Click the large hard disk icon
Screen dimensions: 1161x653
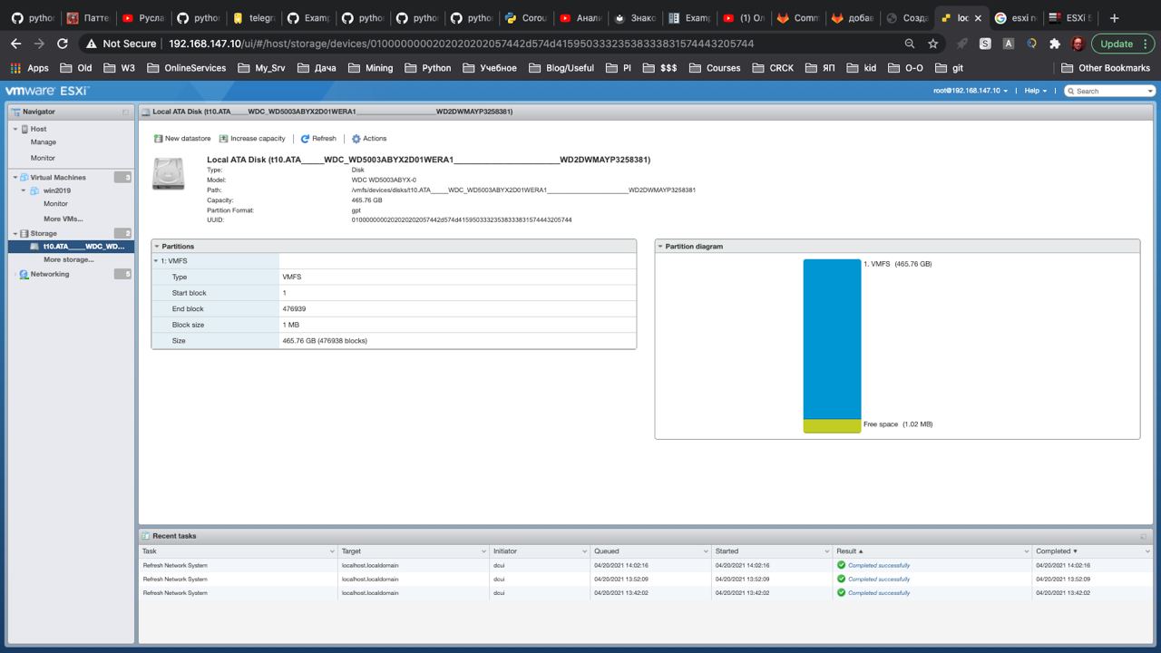[168, 173]
